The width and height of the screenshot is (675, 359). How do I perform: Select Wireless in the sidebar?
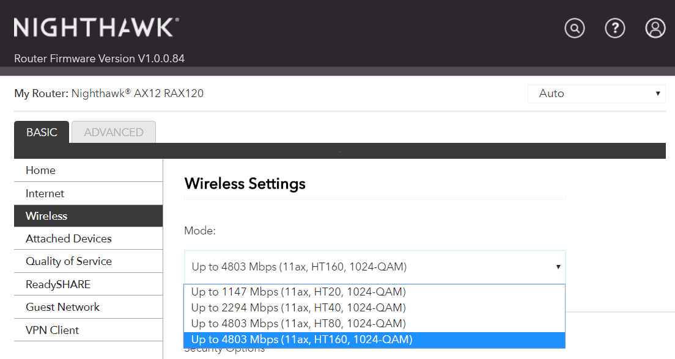pyautogui.click(x=88, y=216)
